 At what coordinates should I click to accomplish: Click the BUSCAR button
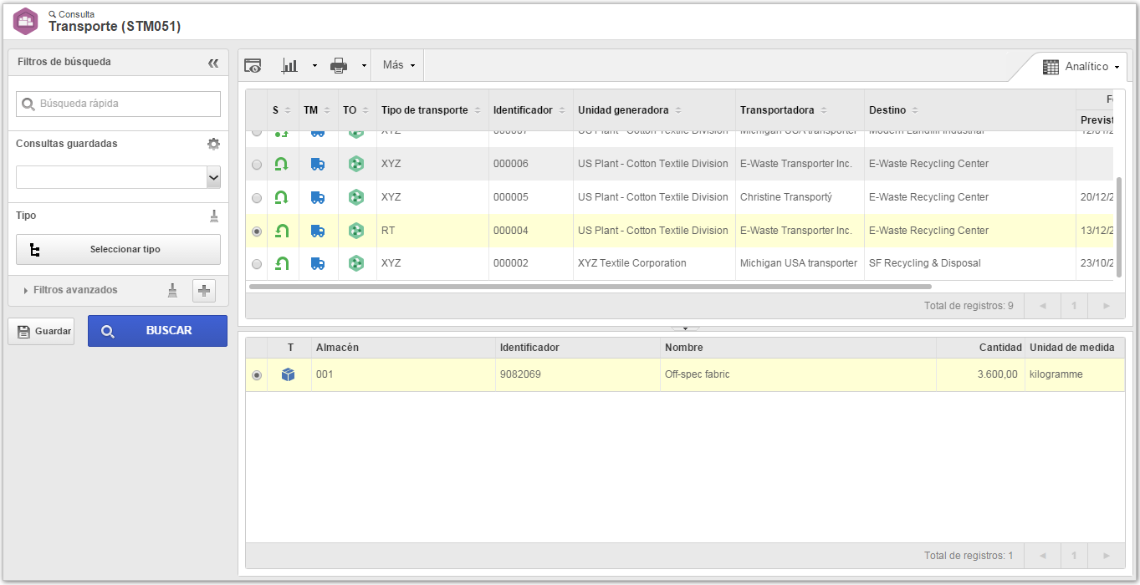[157, 331]
